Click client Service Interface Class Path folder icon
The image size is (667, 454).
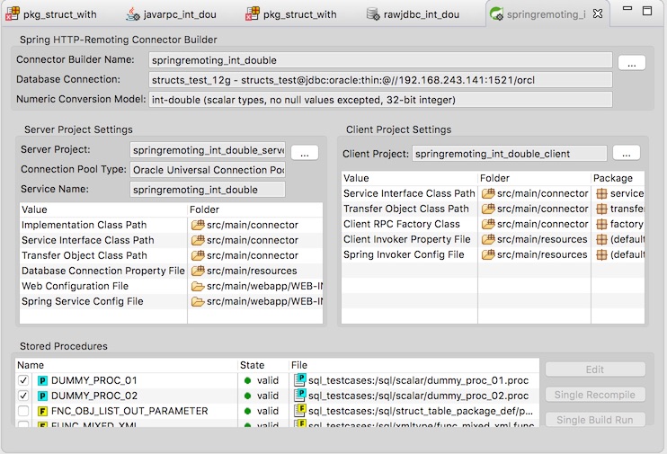(x=488, y=193)
